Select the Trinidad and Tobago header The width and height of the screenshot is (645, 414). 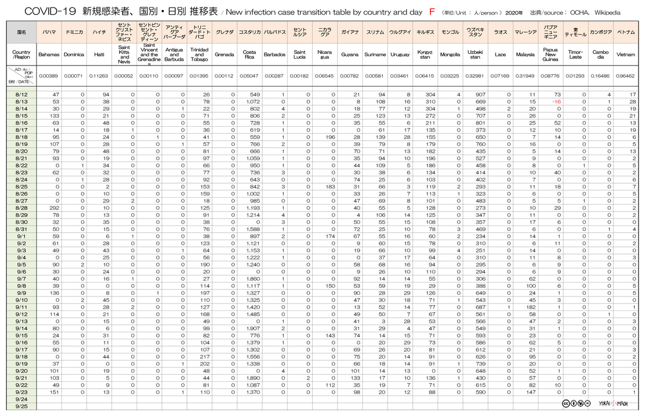click(x=199, y=55)
